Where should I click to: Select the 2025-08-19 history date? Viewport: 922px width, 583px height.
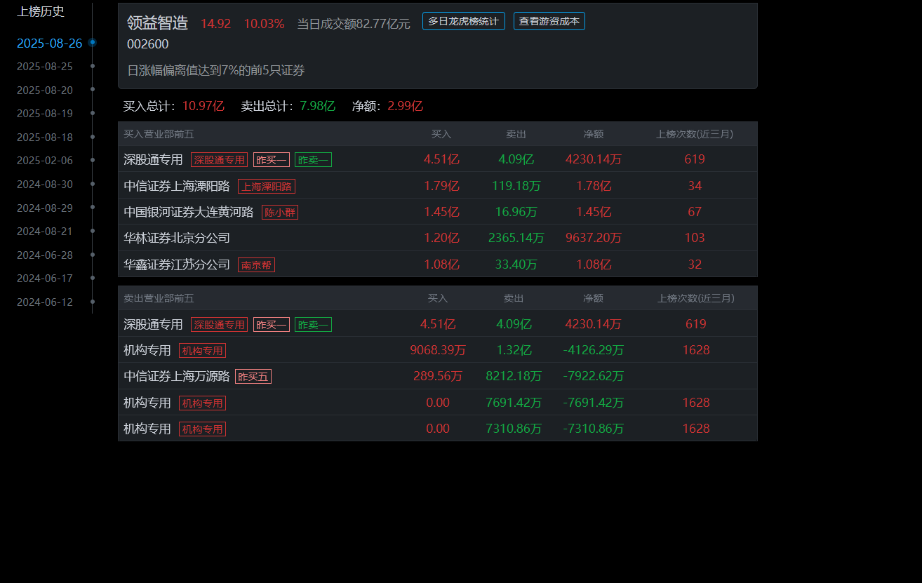point(45,114)
